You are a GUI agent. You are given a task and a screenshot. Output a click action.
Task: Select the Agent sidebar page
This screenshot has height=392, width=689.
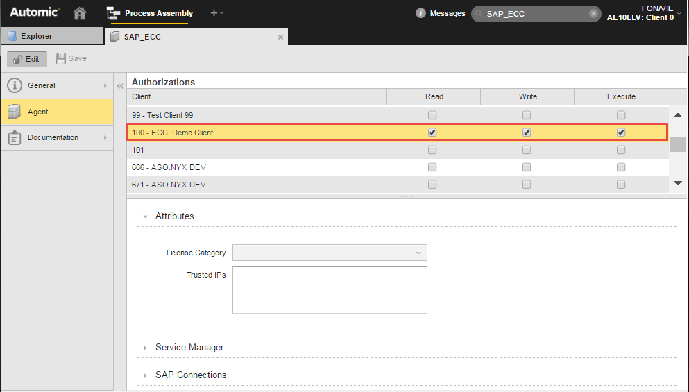(57, 112)
